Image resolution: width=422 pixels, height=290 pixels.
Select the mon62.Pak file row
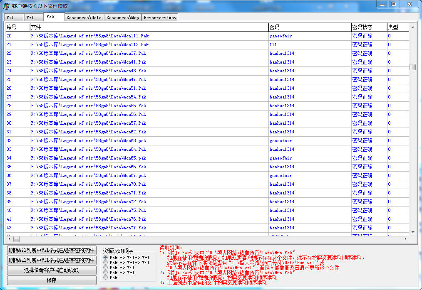point(207,132)
